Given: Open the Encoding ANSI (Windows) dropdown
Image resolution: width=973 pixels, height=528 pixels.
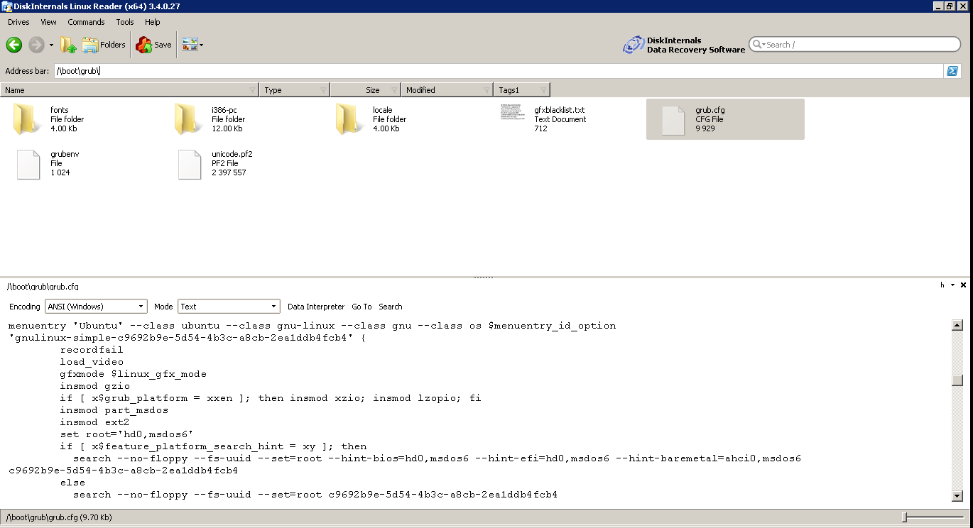Looking at the screenshot, I should coord(96,307).
